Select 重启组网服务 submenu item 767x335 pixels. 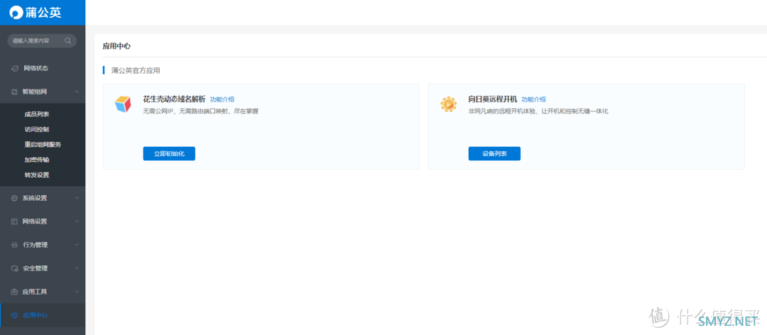point(43,145)
